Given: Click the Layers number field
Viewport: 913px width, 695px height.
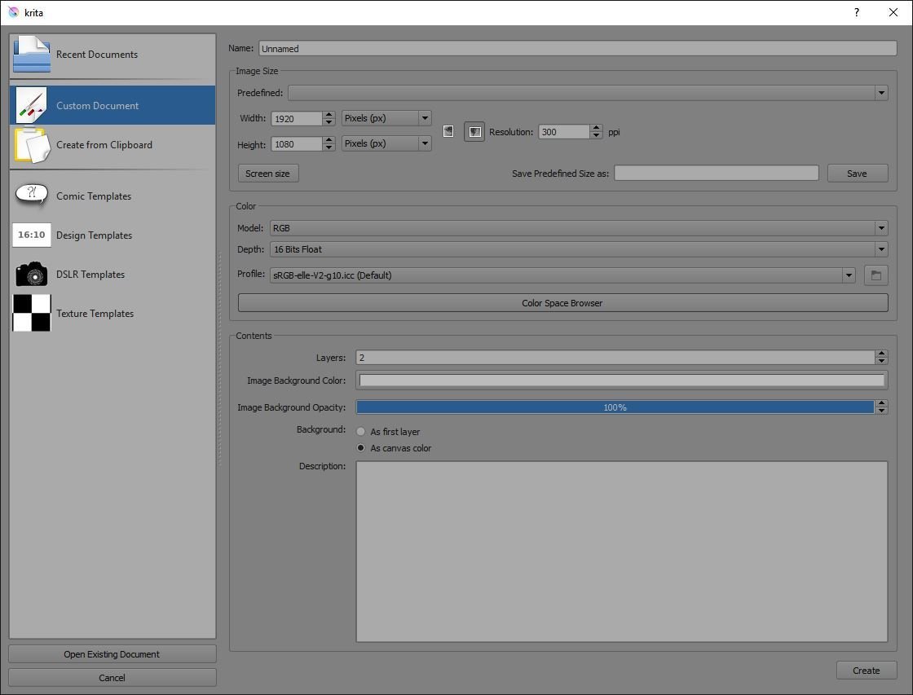Looking at the screenshot, I should click(615, 358).
